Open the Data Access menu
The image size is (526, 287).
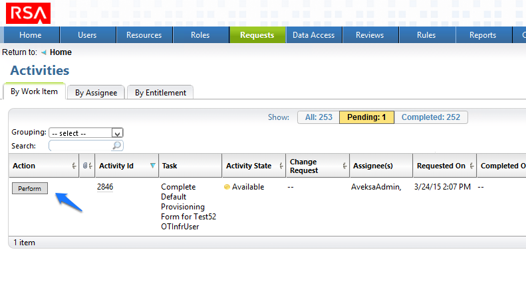(x=314, y=35)
